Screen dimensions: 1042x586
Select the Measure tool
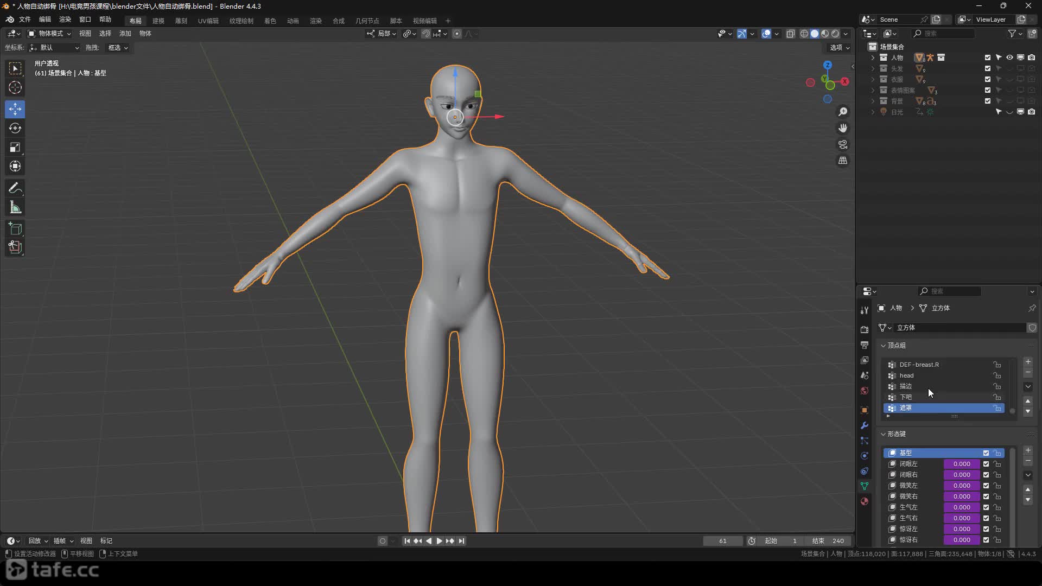[15, 207]
